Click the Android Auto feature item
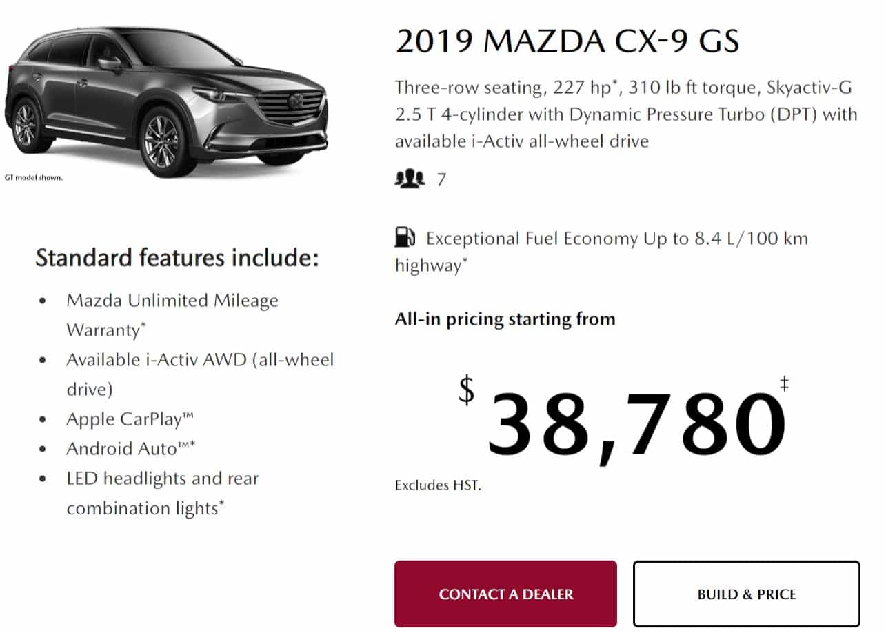Screen dimensions: 886x633 (x=131, y=449)
